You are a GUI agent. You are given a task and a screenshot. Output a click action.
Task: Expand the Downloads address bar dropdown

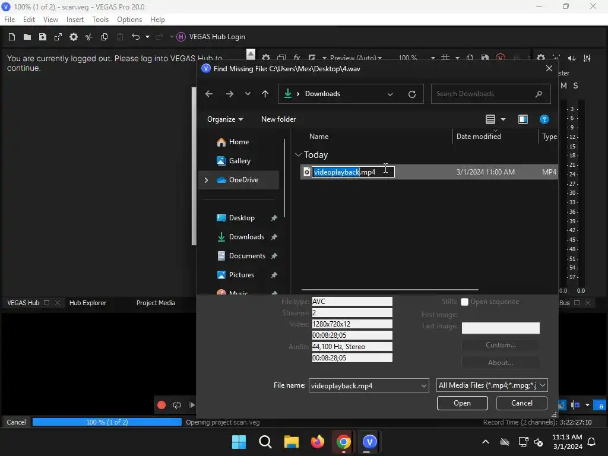coord(390,94)
